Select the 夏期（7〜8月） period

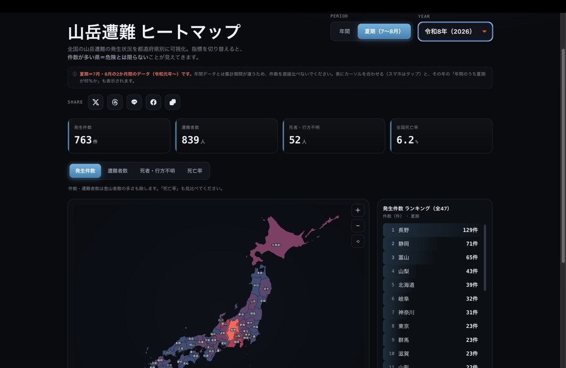384,32
